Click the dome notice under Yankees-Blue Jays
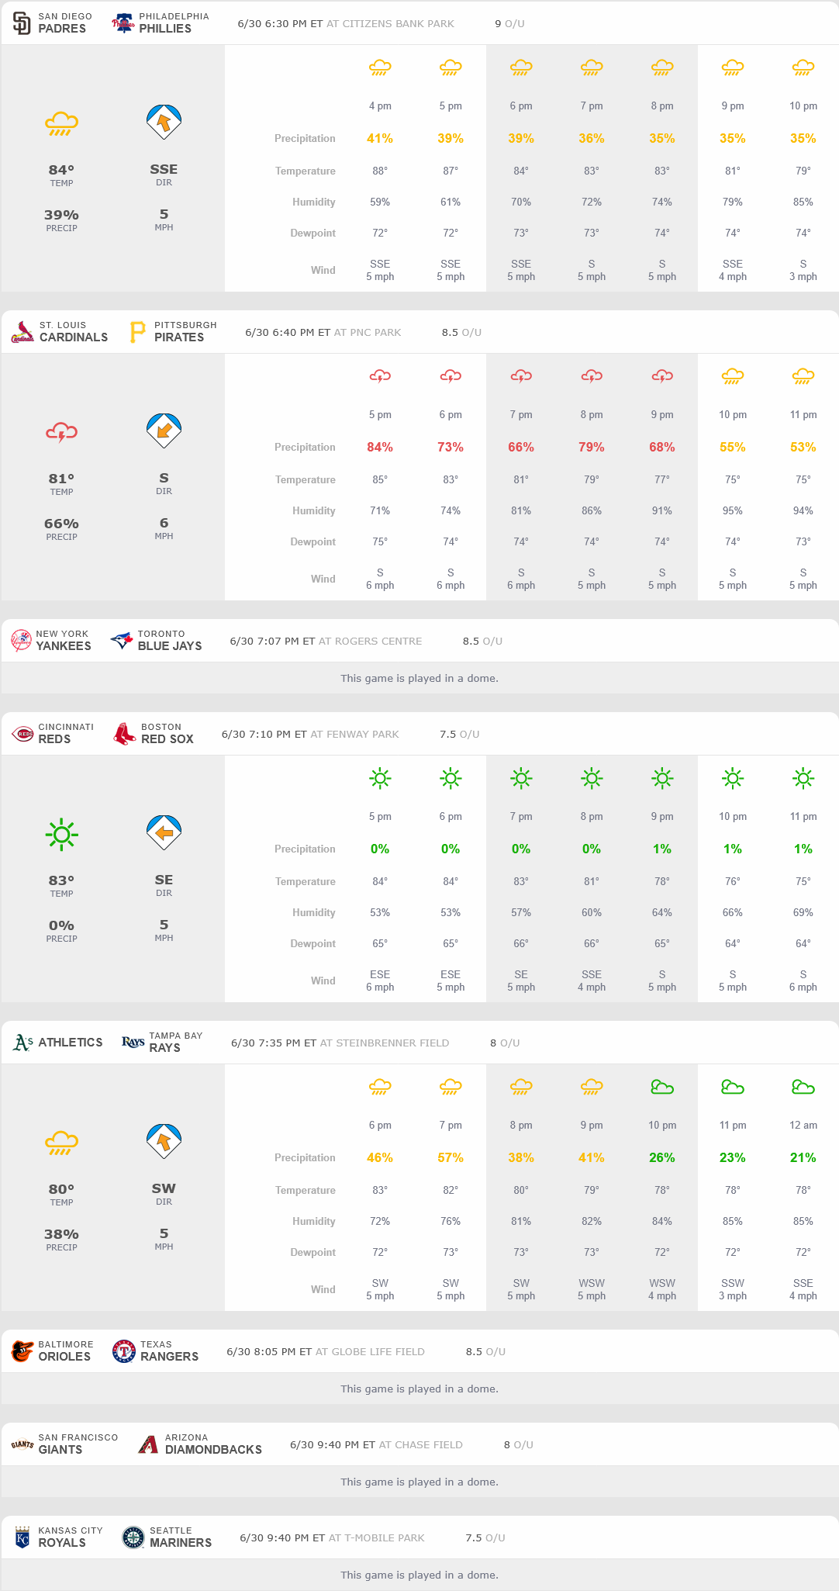839x1591 pixels. tap(419, 679)
